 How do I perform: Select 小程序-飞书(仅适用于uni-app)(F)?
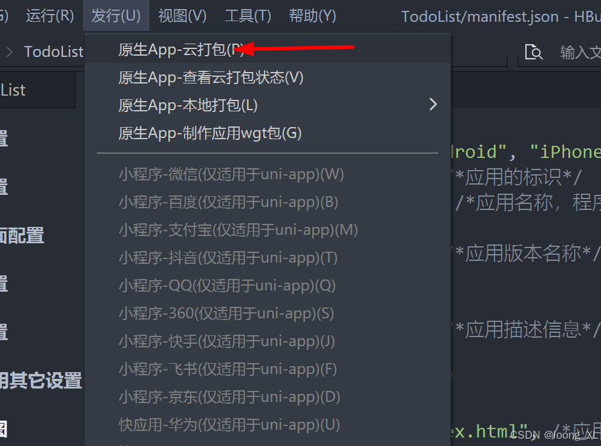point(268,369)
